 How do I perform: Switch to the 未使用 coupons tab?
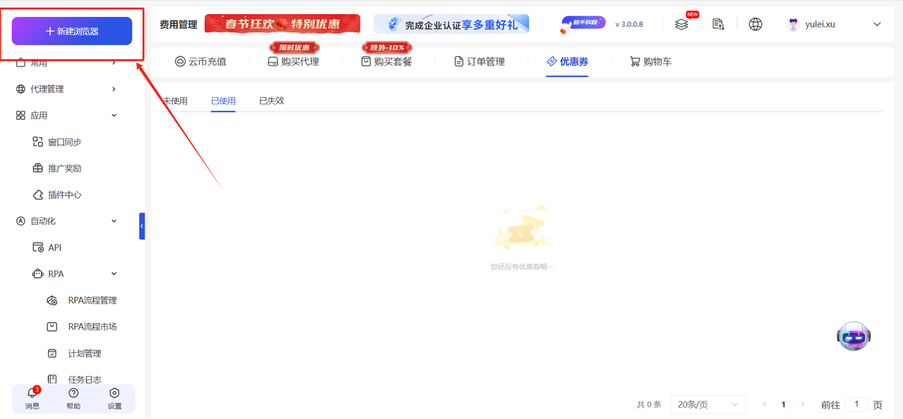pyautogui.click(x=175, y=100)
